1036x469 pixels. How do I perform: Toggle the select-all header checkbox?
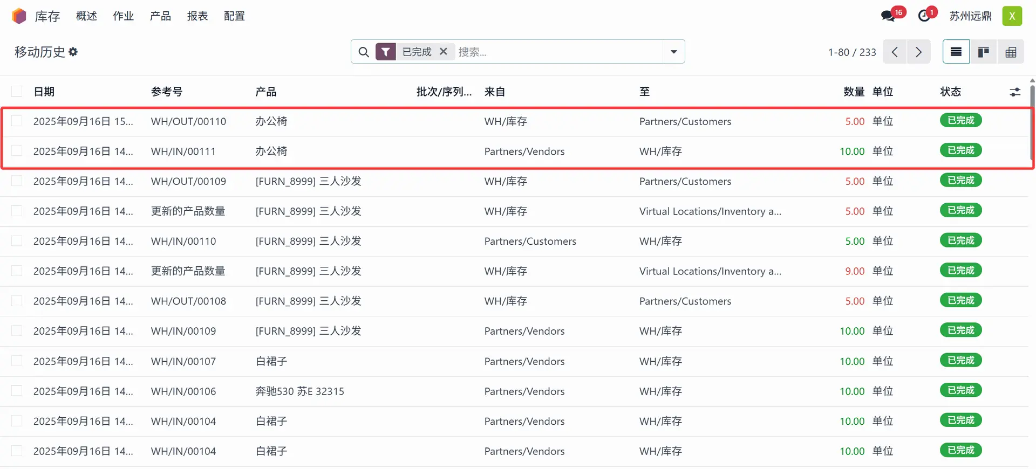[x=17, y=91]
